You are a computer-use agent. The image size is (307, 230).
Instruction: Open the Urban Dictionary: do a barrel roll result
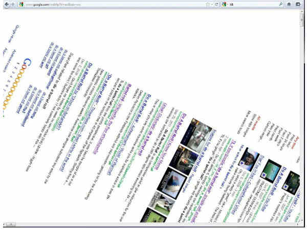[153, 129]
